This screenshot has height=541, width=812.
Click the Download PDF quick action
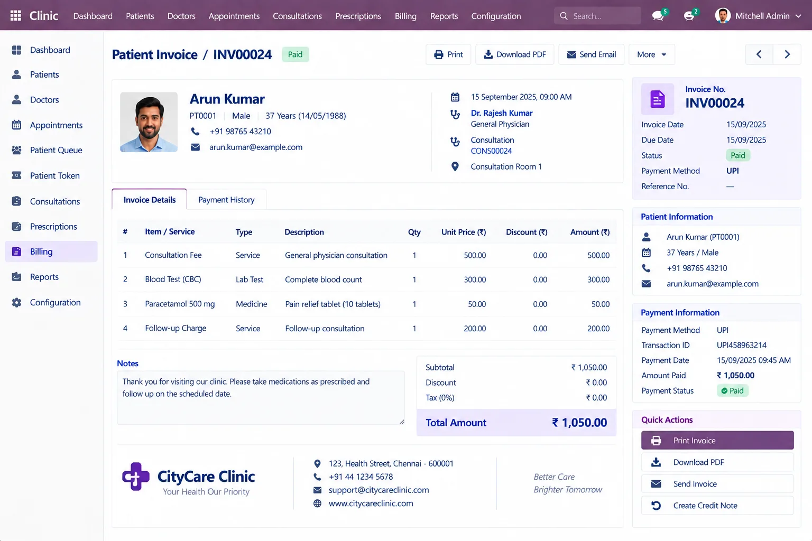point(717,462)
